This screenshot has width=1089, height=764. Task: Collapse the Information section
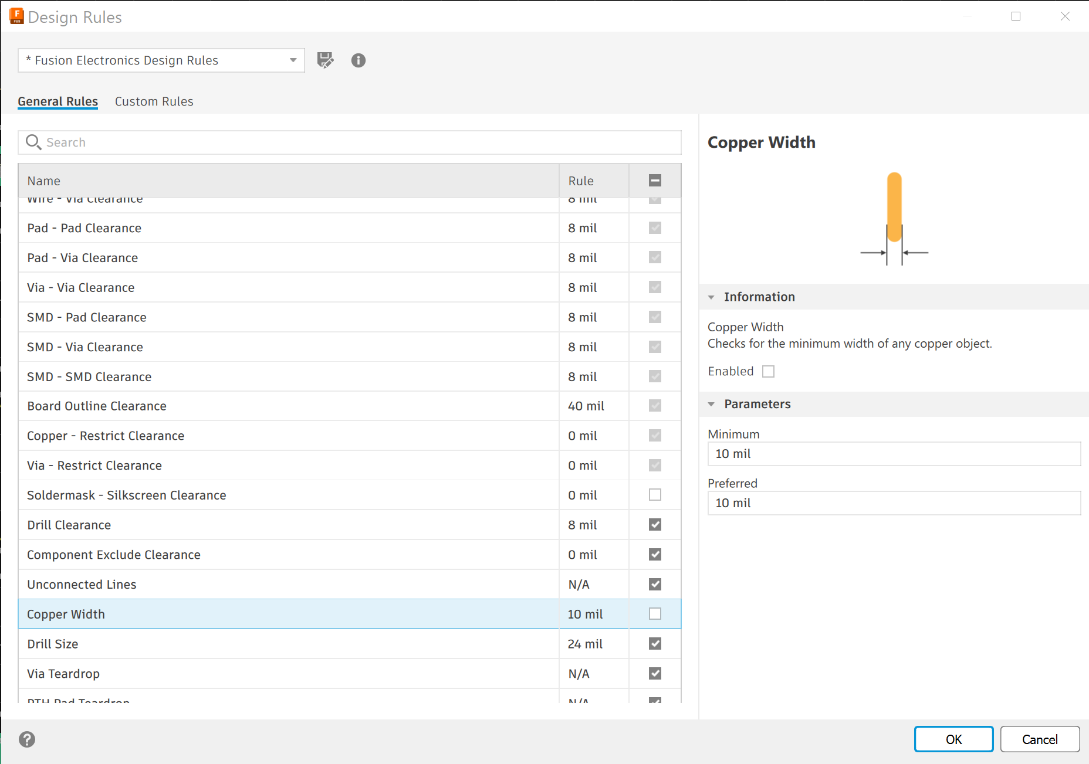click(x=711, y=297)
